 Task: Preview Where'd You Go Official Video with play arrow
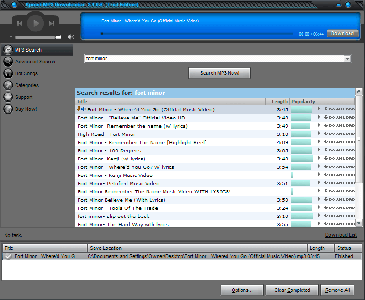coord(319,109)
